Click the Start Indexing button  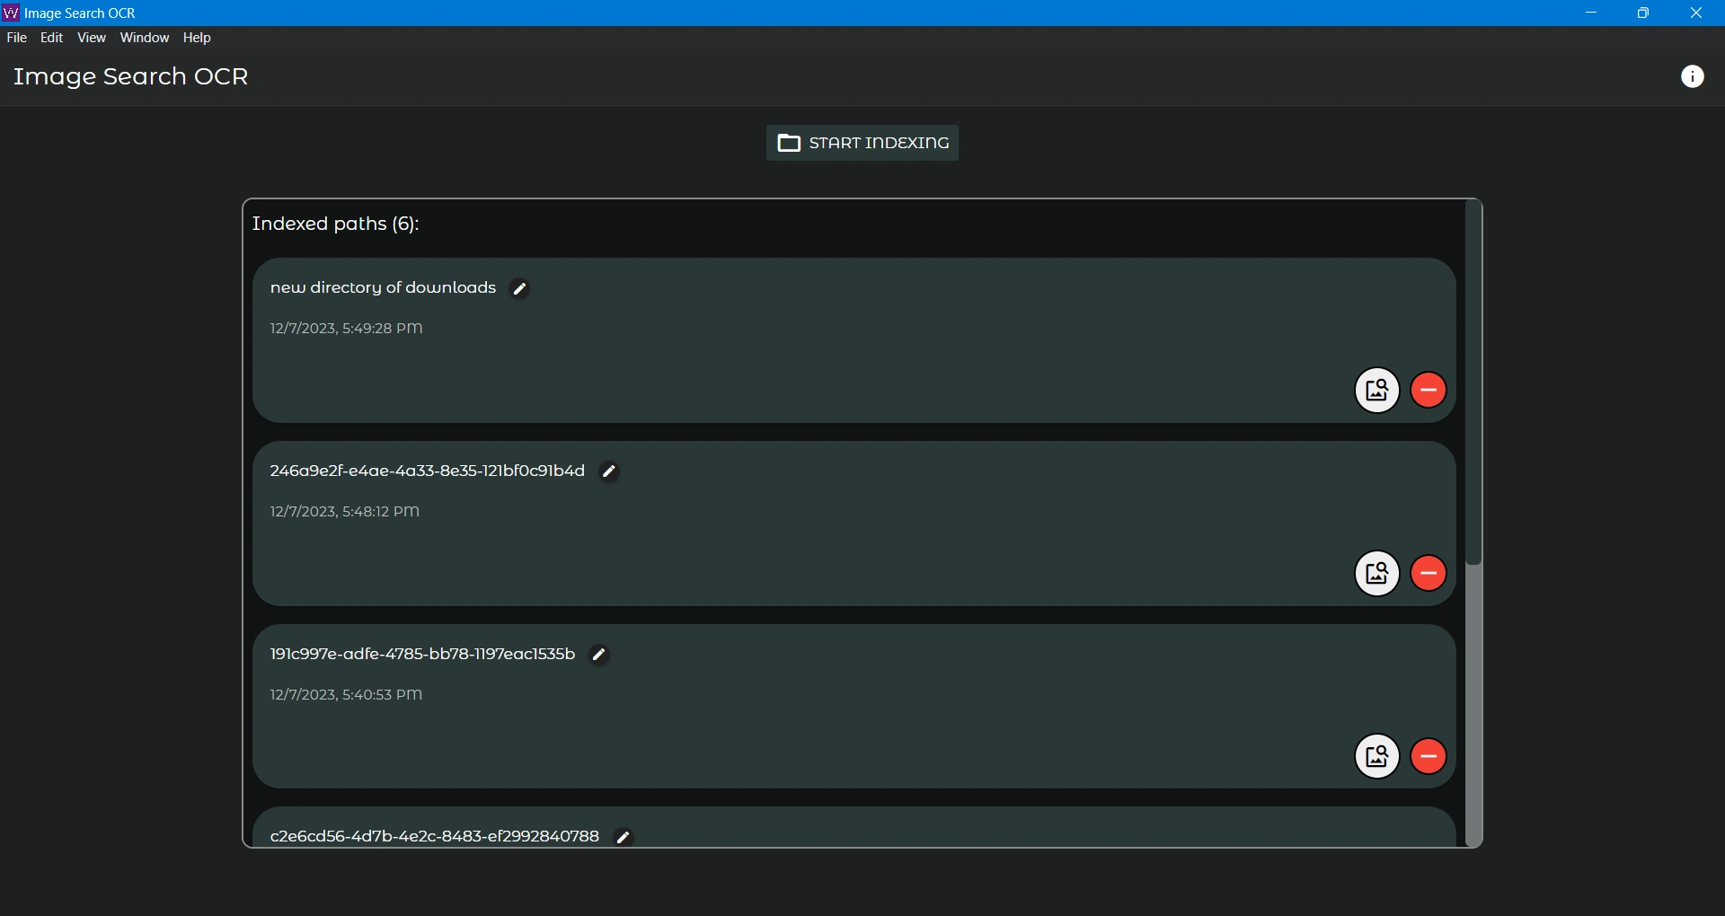[x=862, y=143]
